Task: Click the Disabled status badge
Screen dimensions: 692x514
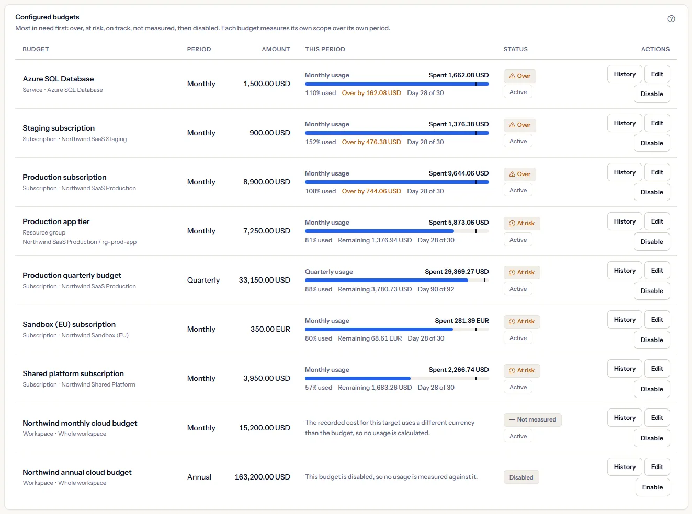Action: click(x=521, y=477)
